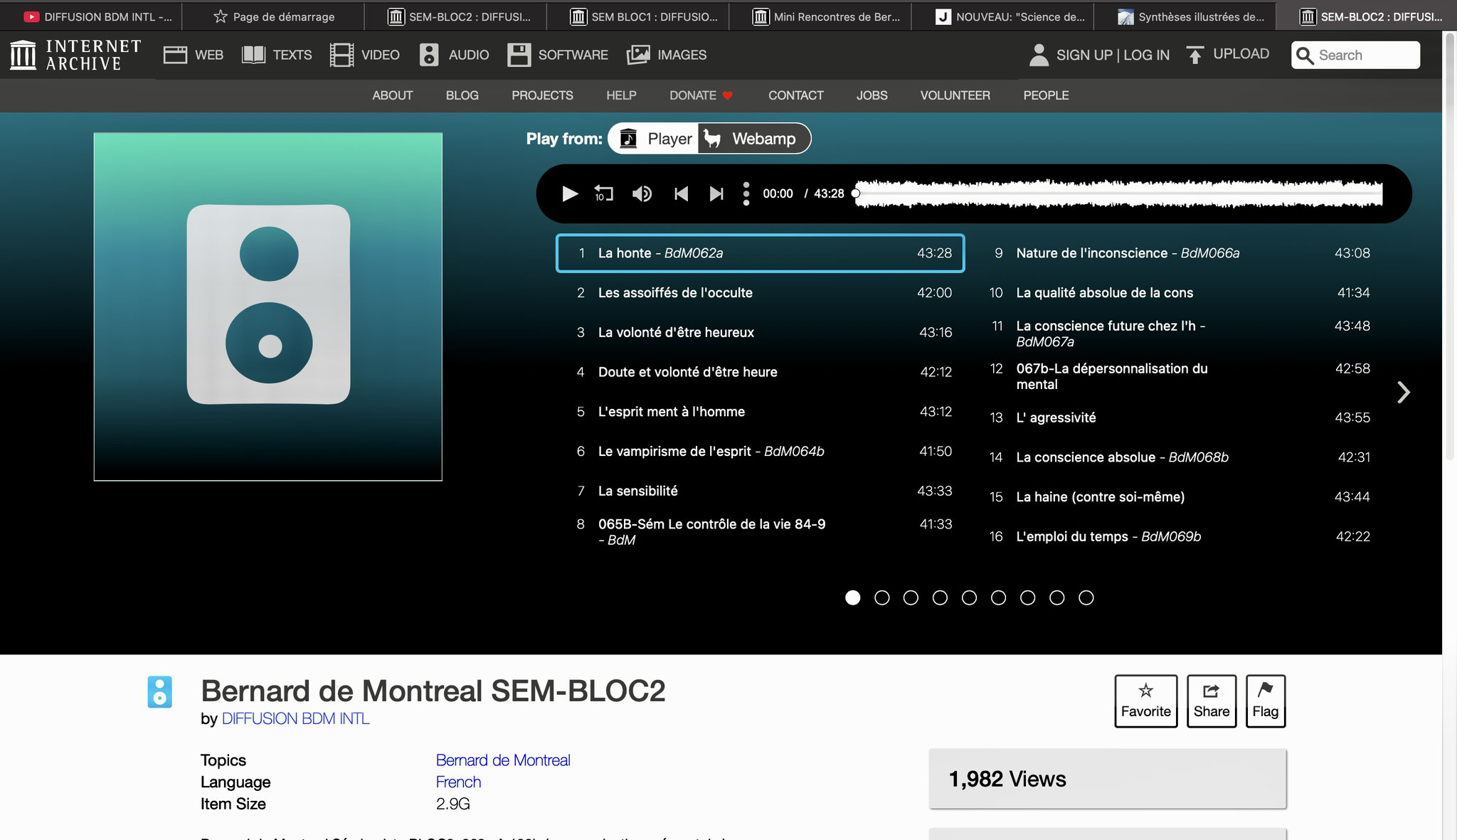Click the audio waveform seek bar

pos(1118,193)
